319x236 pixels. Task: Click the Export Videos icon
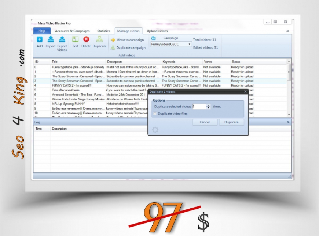click(62, 39)
